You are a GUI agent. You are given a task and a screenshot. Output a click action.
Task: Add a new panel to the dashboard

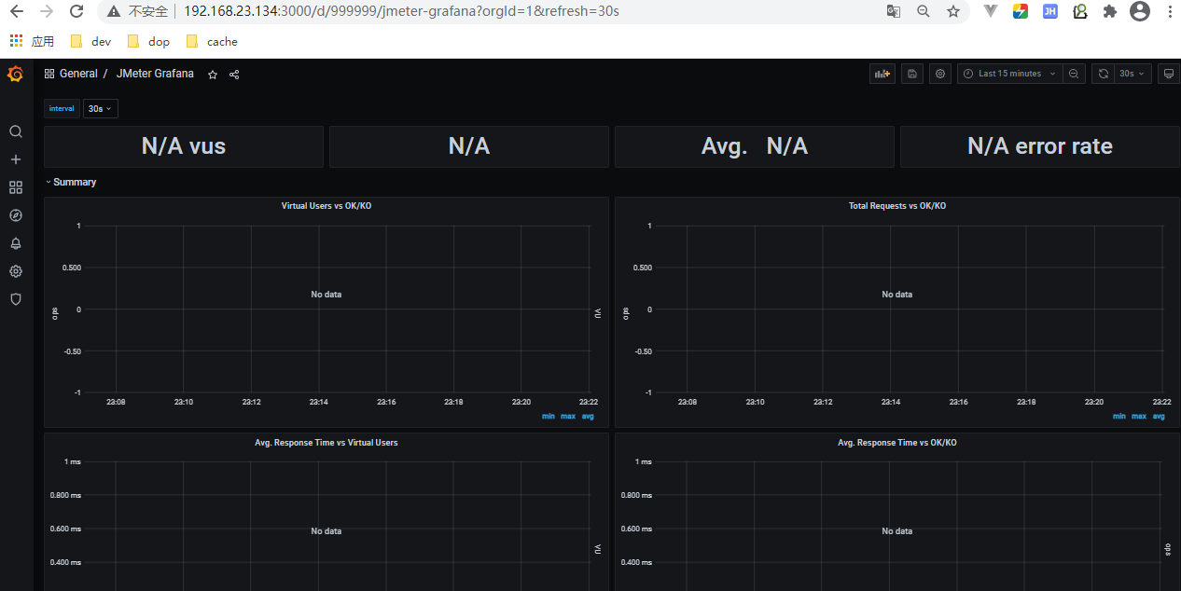(x=882, y=73)
